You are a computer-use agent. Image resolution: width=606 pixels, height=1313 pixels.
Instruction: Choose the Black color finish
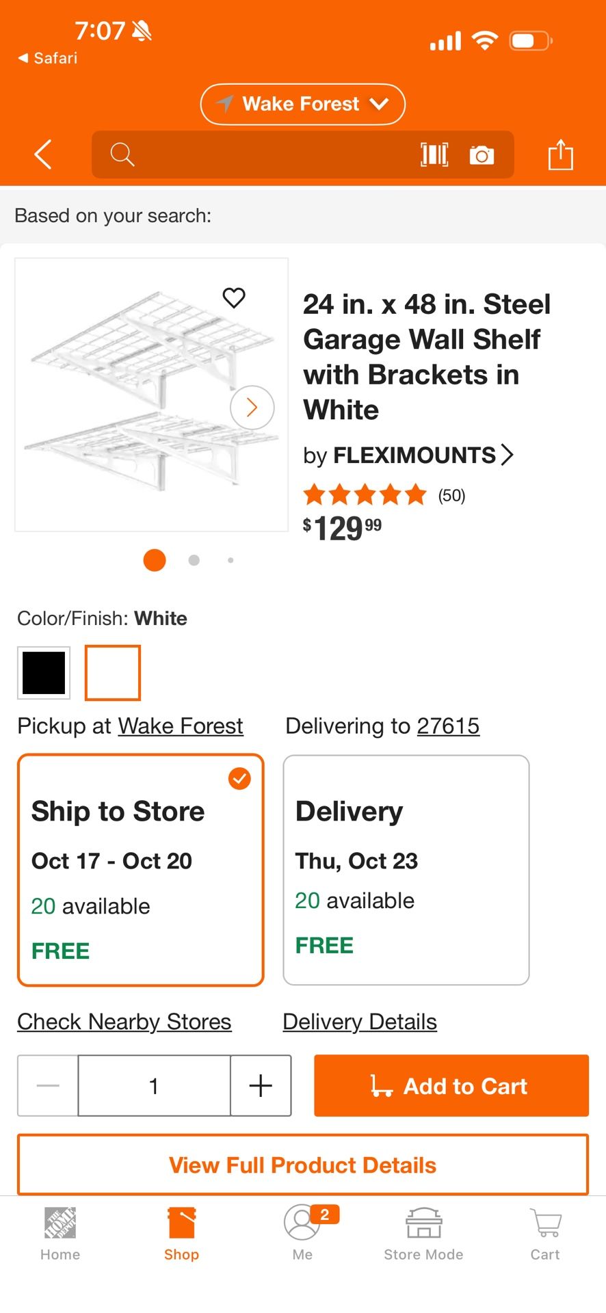(x=44, y=672)
